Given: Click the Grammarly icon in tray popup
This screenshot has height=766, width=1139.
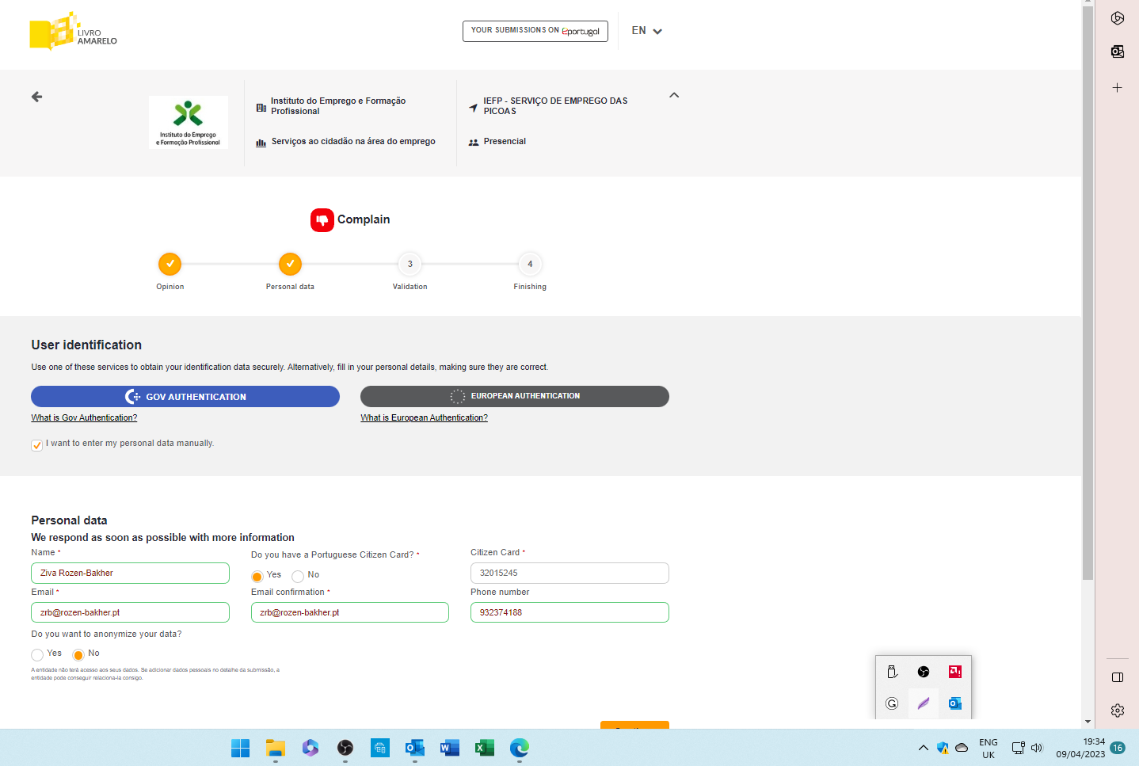Looking at the screenshot, I should [x=892, y=703].
